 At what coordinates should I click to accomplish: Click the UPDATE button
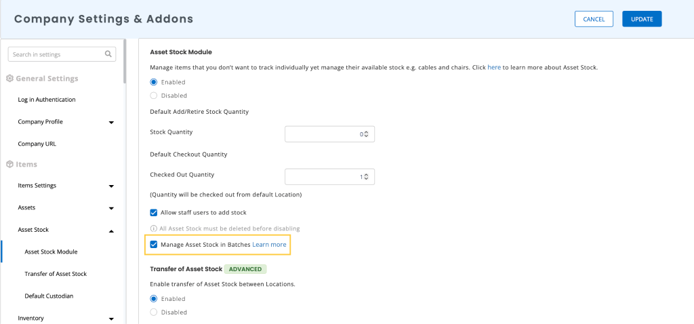coord(642,19)
